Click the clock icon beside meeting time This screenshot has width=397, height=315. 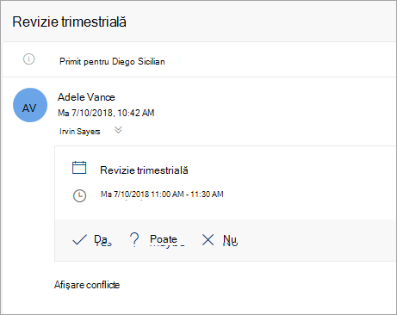79,196
